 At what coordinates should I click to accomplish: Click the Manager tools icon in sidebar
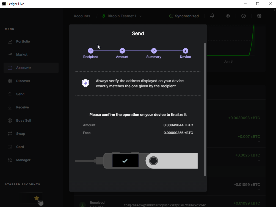[10, 160]
